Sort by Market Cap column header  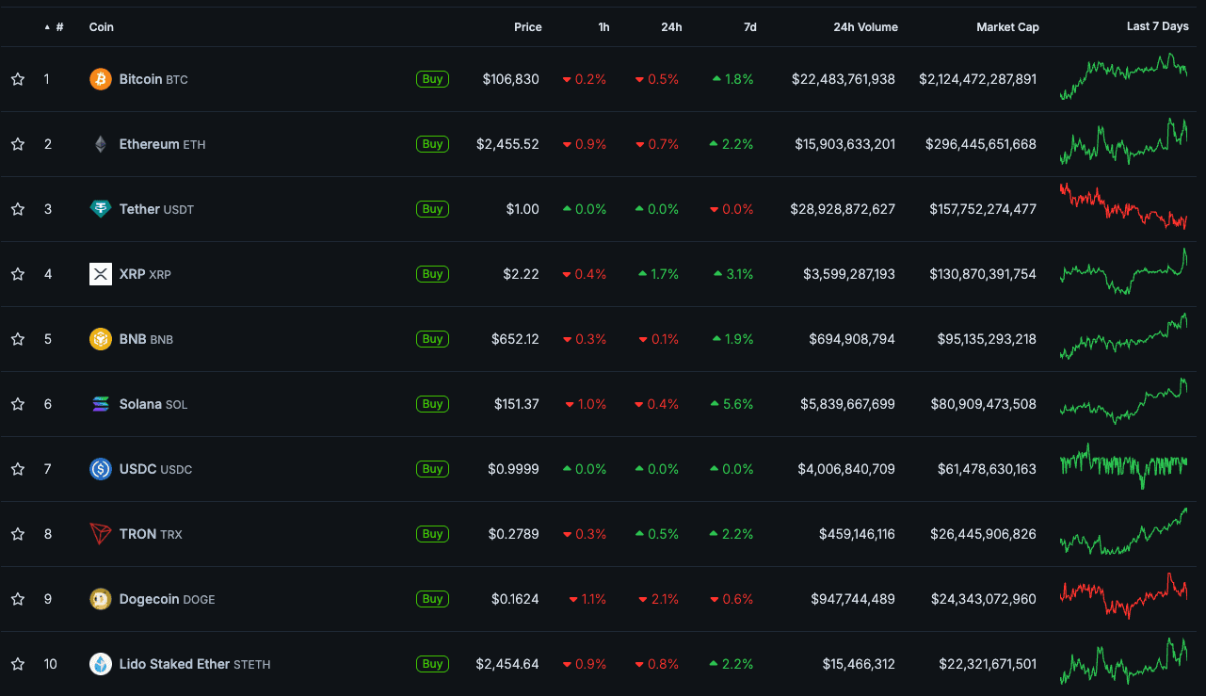[x=1007, y=27]
